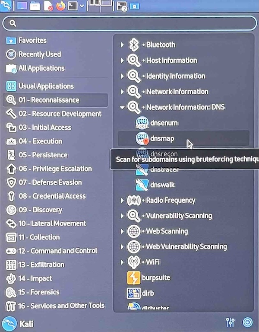This screenshot has width=259, height=332.
Task: Click the session logout circular icon
Action: [x=247, y=322]
